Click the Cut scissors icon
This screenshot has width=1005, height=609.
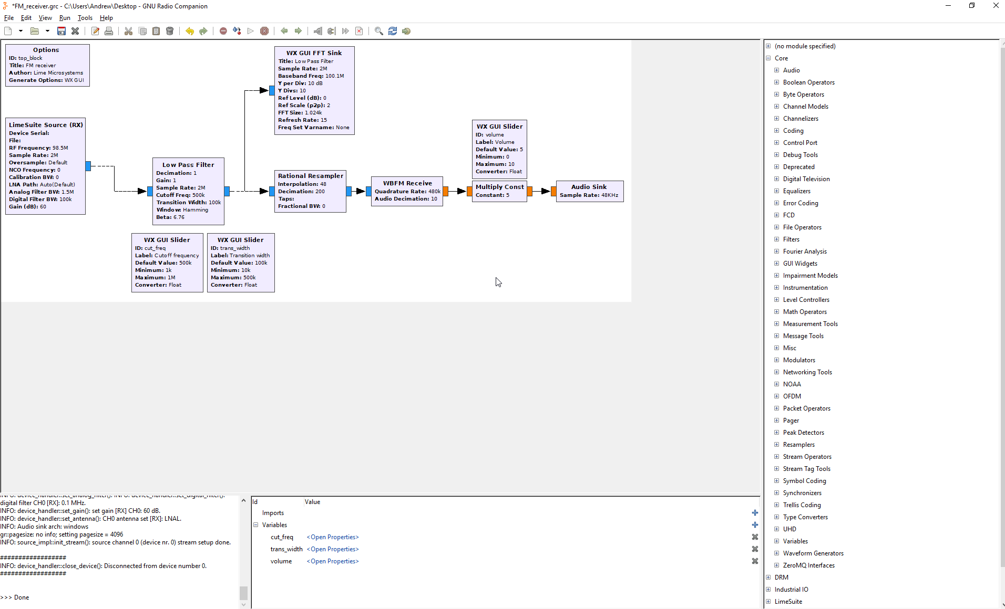pyautogui.click(x=128, y=31)
